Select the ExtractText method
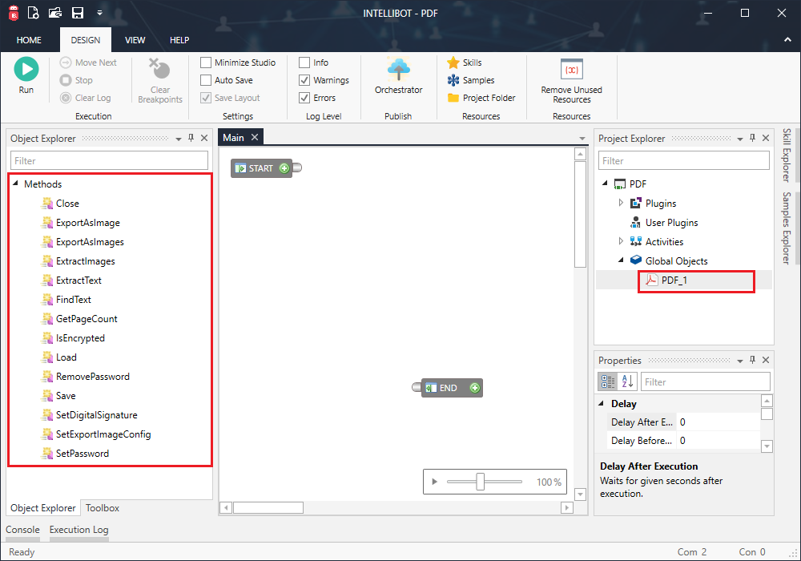The width and height of the screenshot is (801, 561). (78, 280)
